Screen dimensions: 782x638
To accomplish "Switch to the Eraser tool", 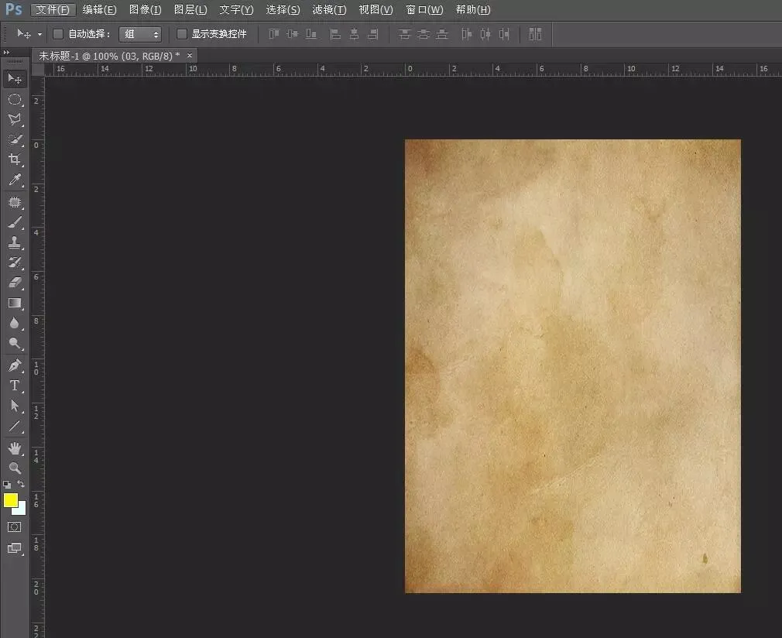I will click(15, 283).
